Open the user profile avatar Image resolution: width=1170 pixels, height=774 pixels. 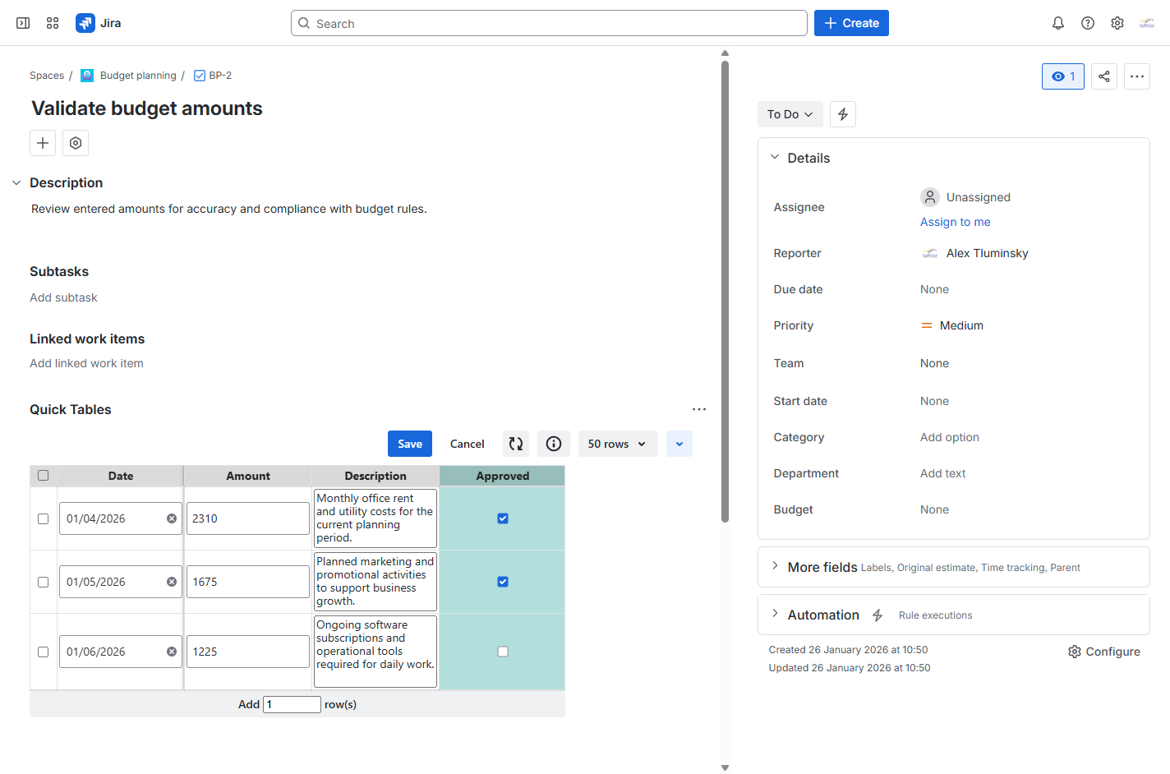1147,23
